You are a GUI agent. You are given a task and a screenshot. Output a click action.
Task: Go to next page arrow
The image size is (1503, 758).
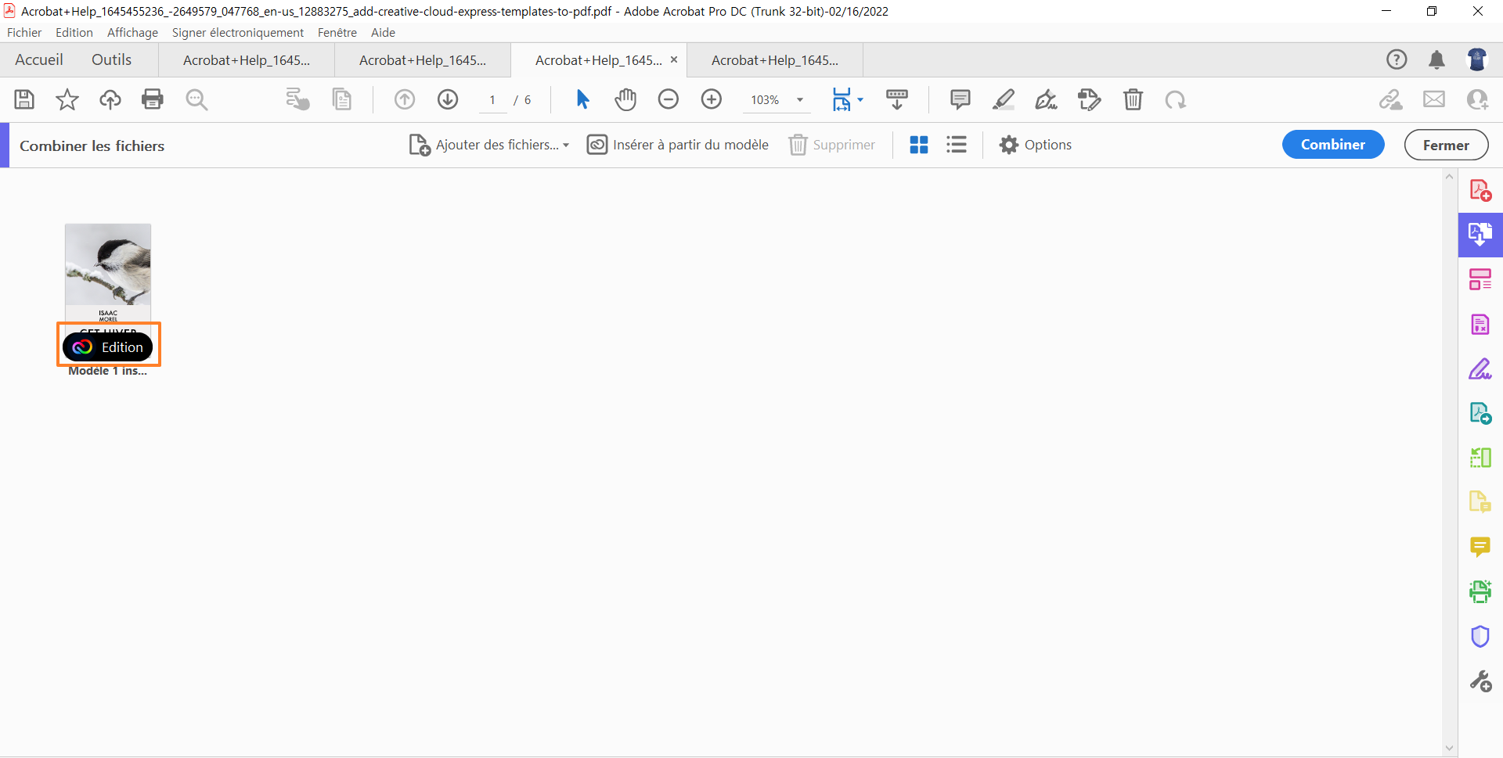coord(448,99)
